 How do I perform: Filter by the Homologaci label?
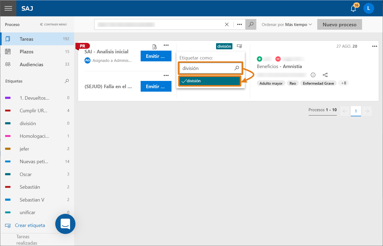37,136
